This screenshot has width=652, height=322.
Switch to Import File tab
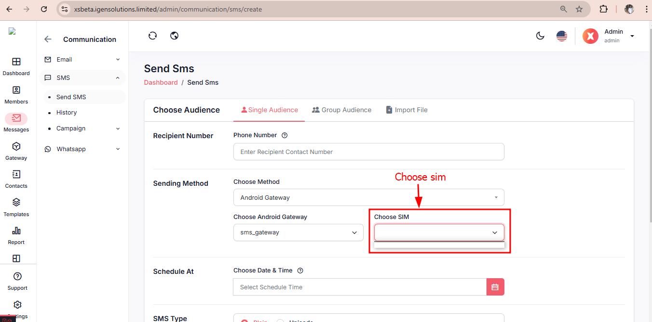pos(407,110)
